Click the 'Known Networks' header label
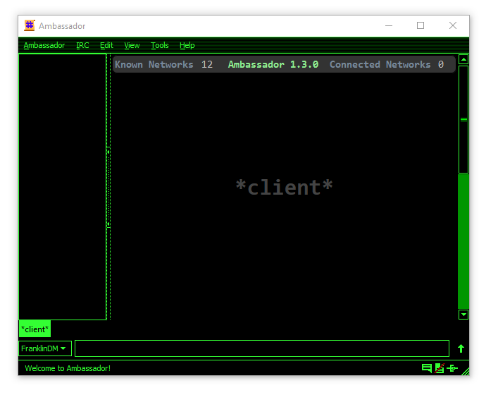The image size is (498, 395). pyautogui.click(x=154, y=65)
